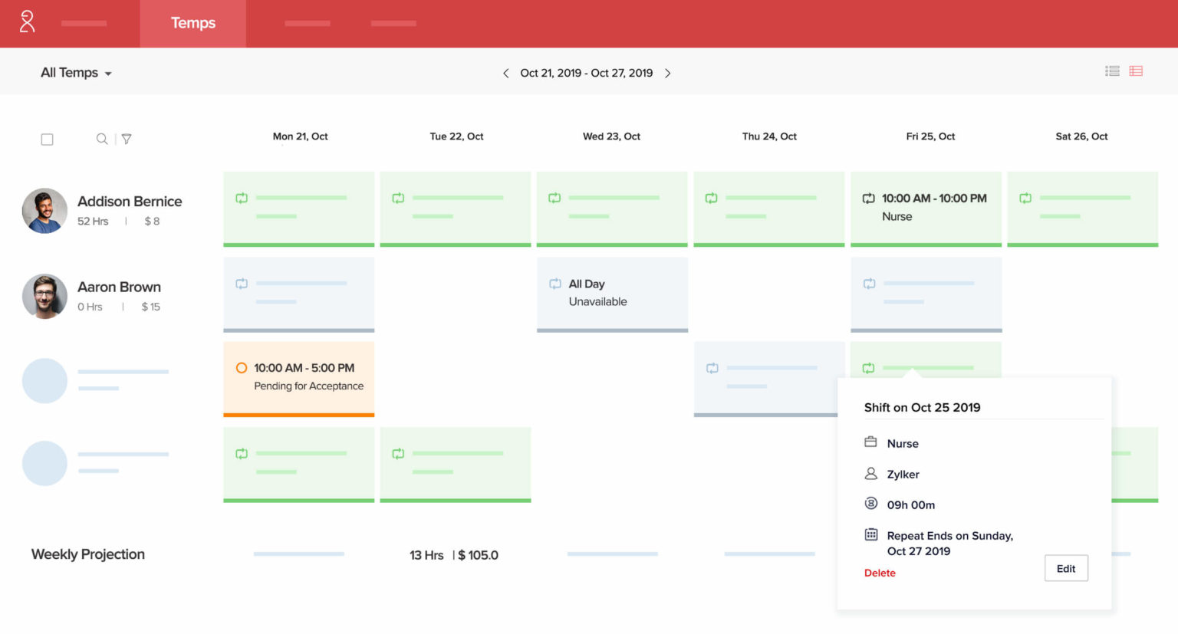Open the search icon above the temp list
The image size is (1178, 634).
pos(102,139)
